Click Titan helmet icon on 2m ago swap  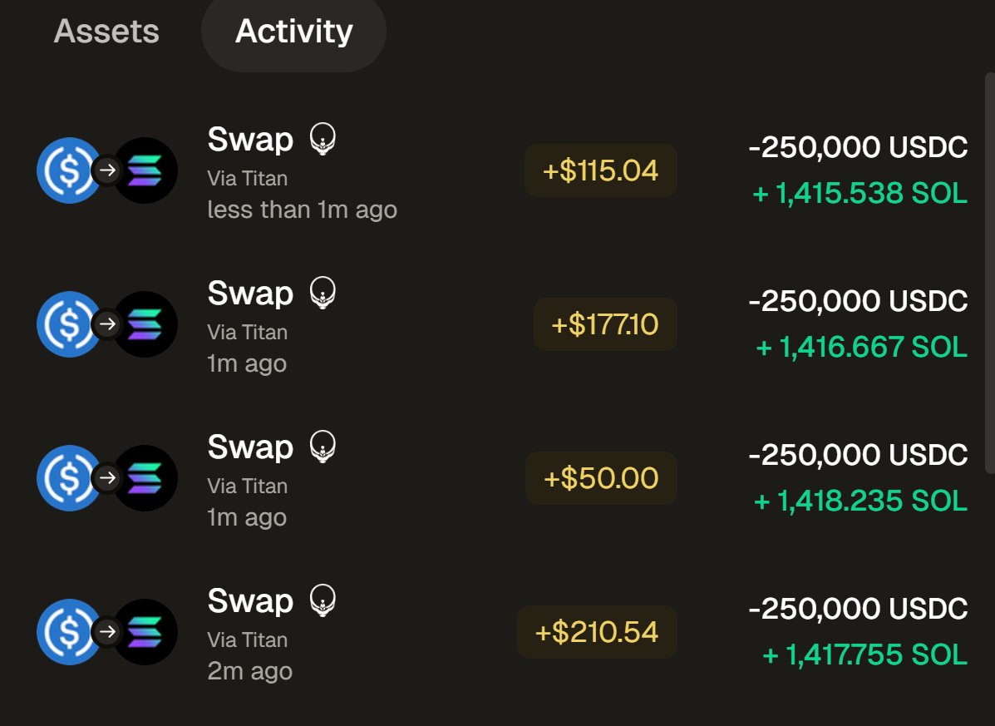pyautogui.click(x=323, y=600)
